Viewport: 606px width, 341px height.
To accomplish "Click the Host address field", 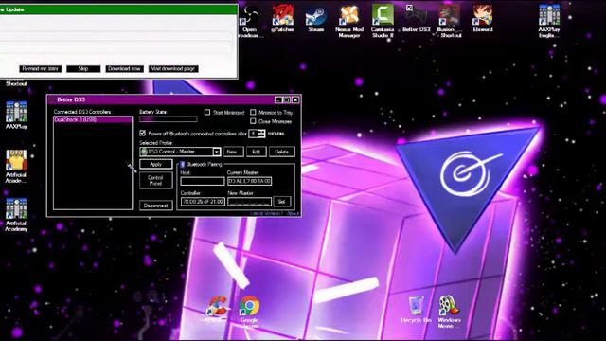I will [x=202, y=181].
